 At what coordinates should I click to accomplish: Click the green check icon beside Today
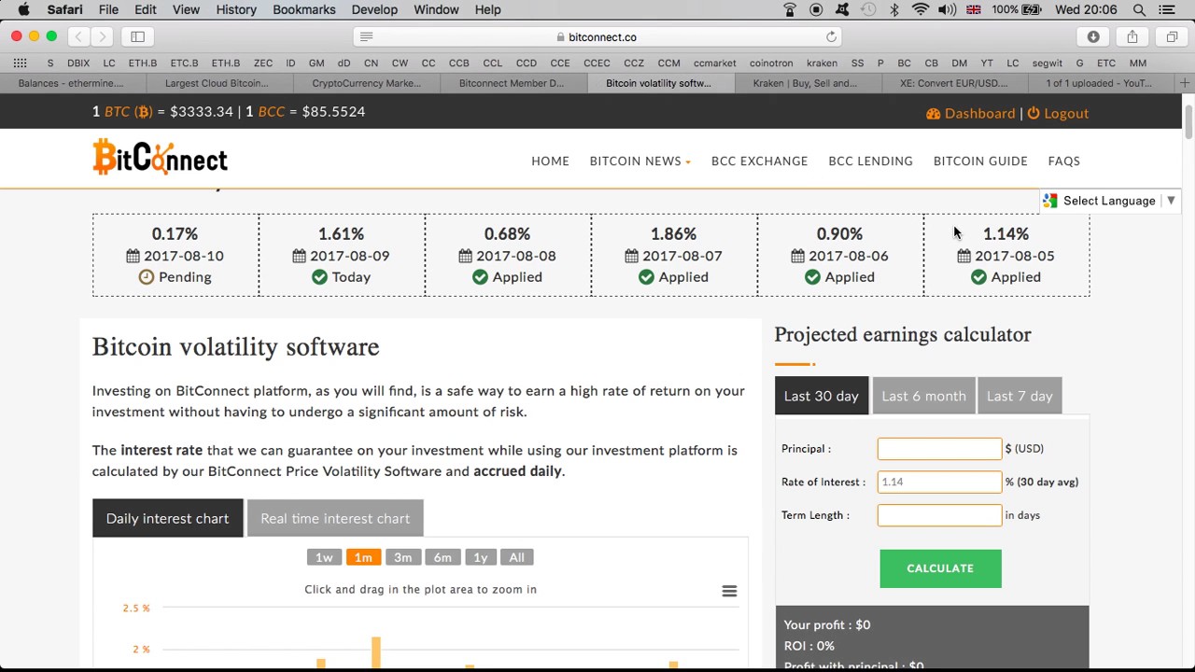tap(319, 277)
